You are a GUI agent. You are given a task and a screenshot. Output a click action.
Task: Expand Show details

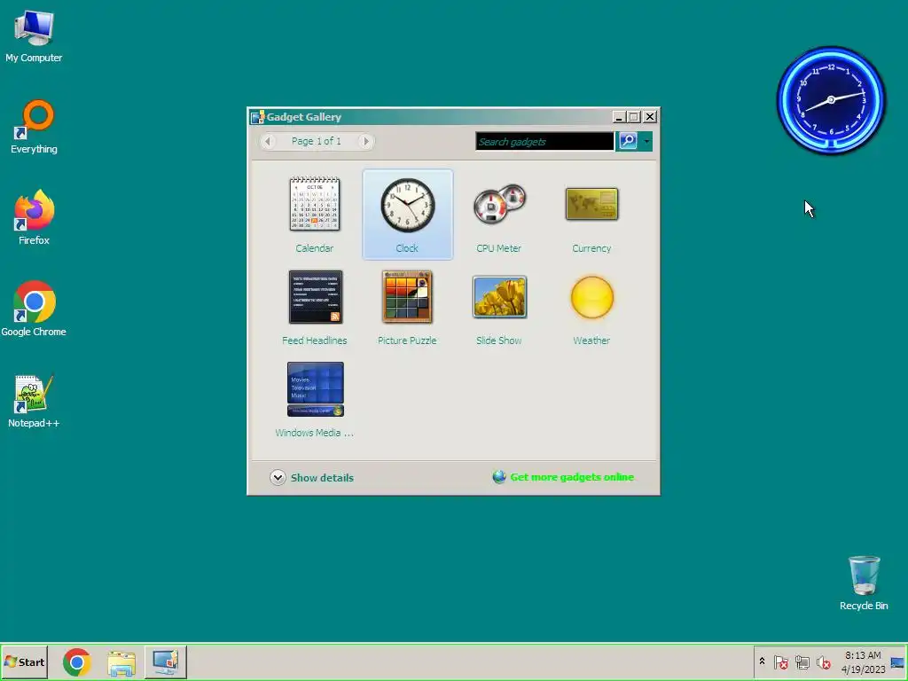click(311, 477)
